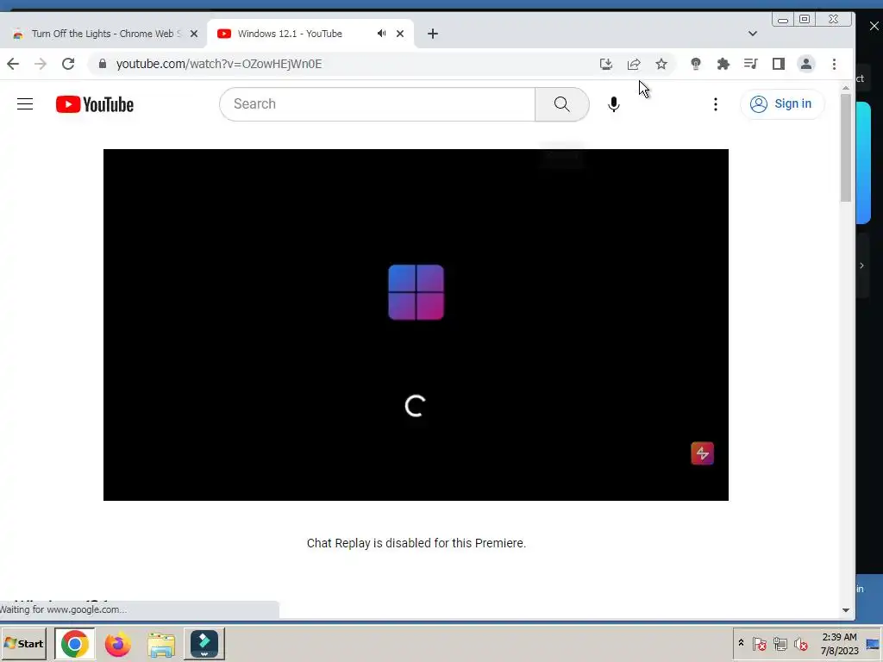The image size is (883, 662).
Task: Close the Turn Off the Lights tab
Action: pos(194,34)
